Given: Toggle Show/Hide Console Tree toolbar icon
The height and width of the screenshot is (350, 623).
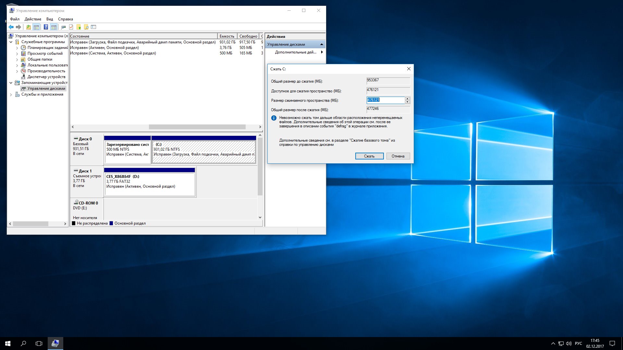Looking at the screenshot, I should [36, 27].
